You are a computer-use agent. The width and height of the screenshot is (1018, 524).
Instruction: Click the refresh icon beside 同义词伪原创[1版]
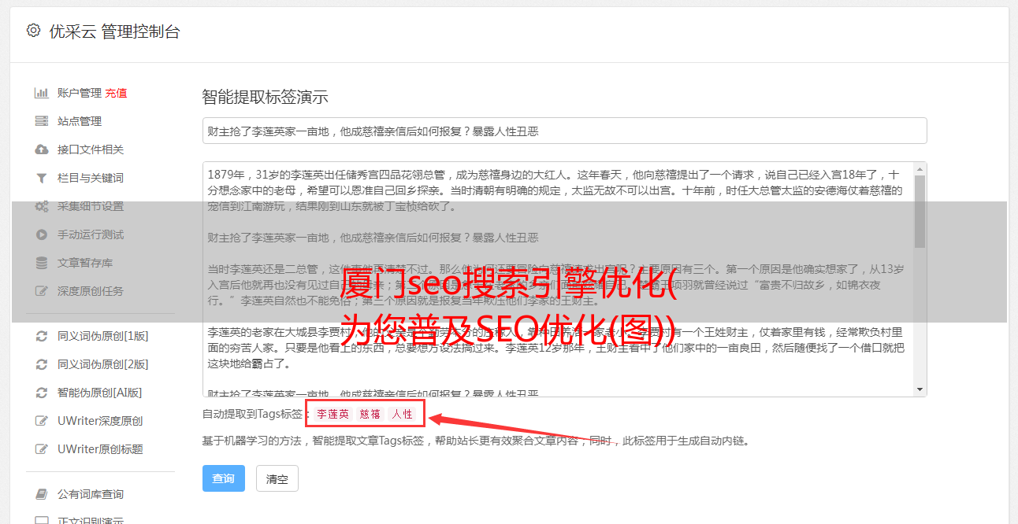pyautogui.click(x=42, y=336)
